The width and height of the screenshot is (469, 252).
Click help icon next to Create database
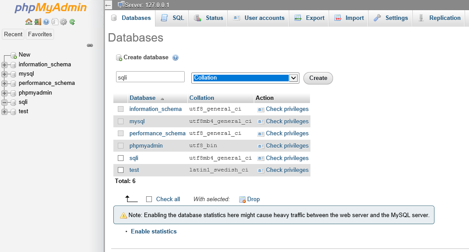pos(175,57)
